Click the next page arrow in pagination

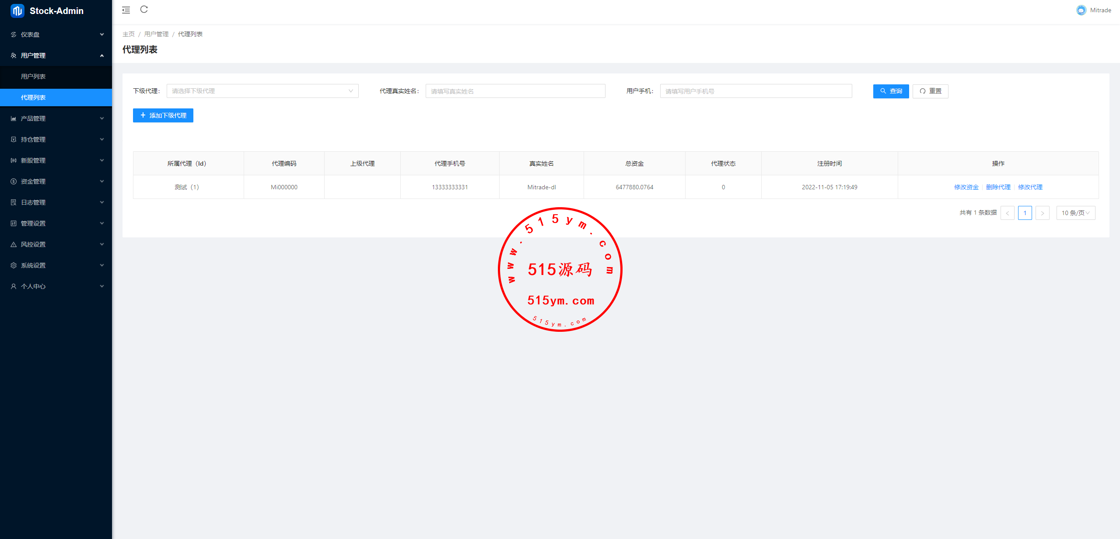tap(1042, 213)
